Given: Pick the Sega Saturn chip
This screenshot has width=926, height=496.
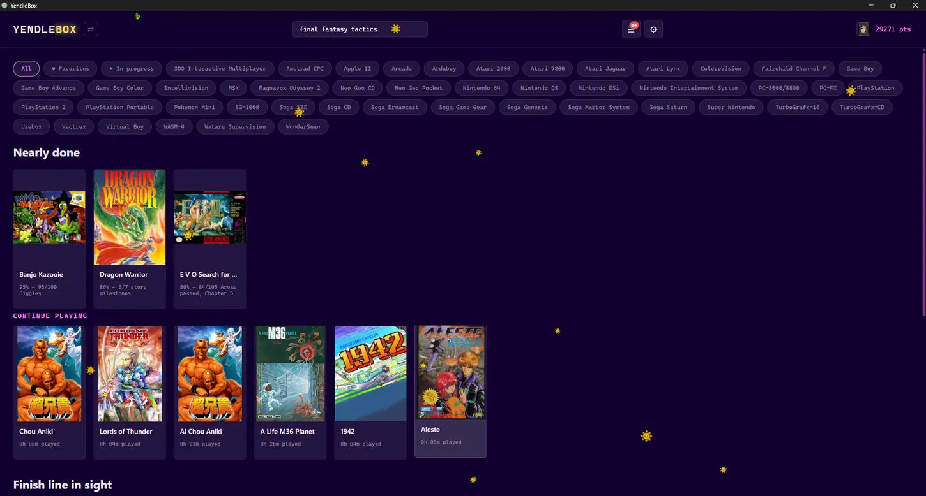Looking at the screenshot, I should point(669,107).
